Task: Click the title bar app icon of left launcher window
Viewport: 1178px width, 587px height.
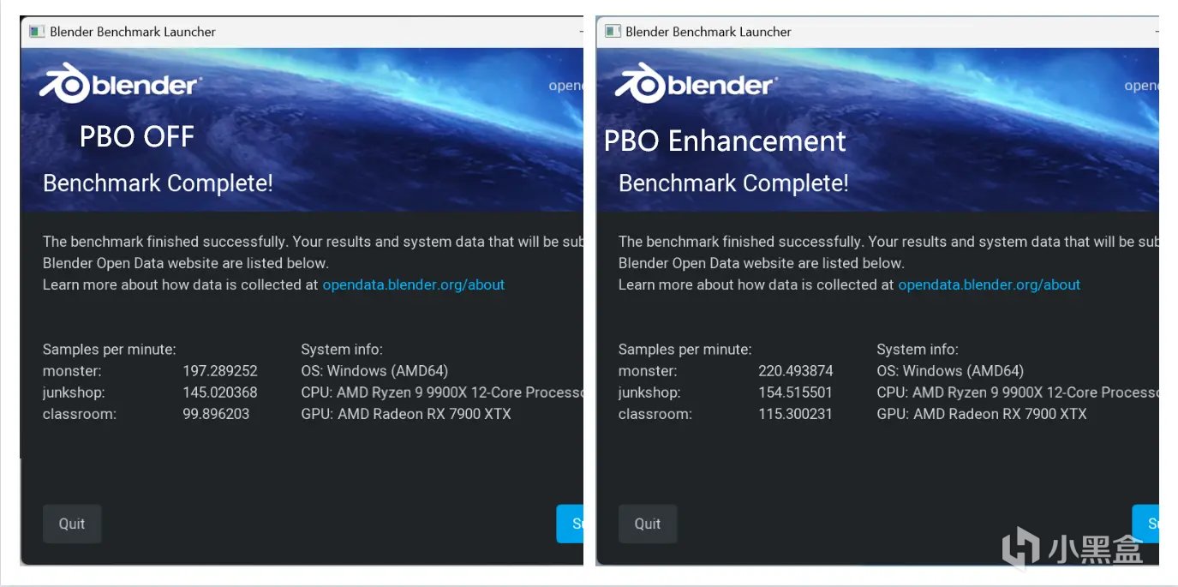Action: 37,32
